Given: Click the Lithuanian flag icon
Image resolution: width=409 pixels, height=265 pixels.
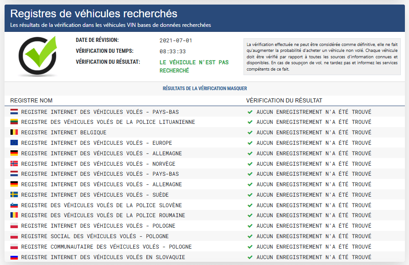Looking at the screenshot, I should (x=14, y=122).
